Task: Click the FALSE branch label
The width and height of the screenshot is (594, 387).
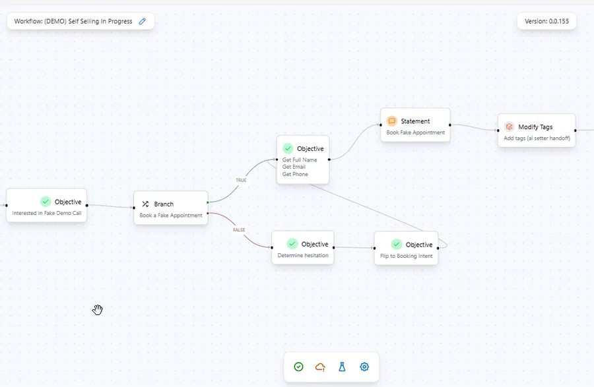Action: pyautogui.click(x=239, y=229)
